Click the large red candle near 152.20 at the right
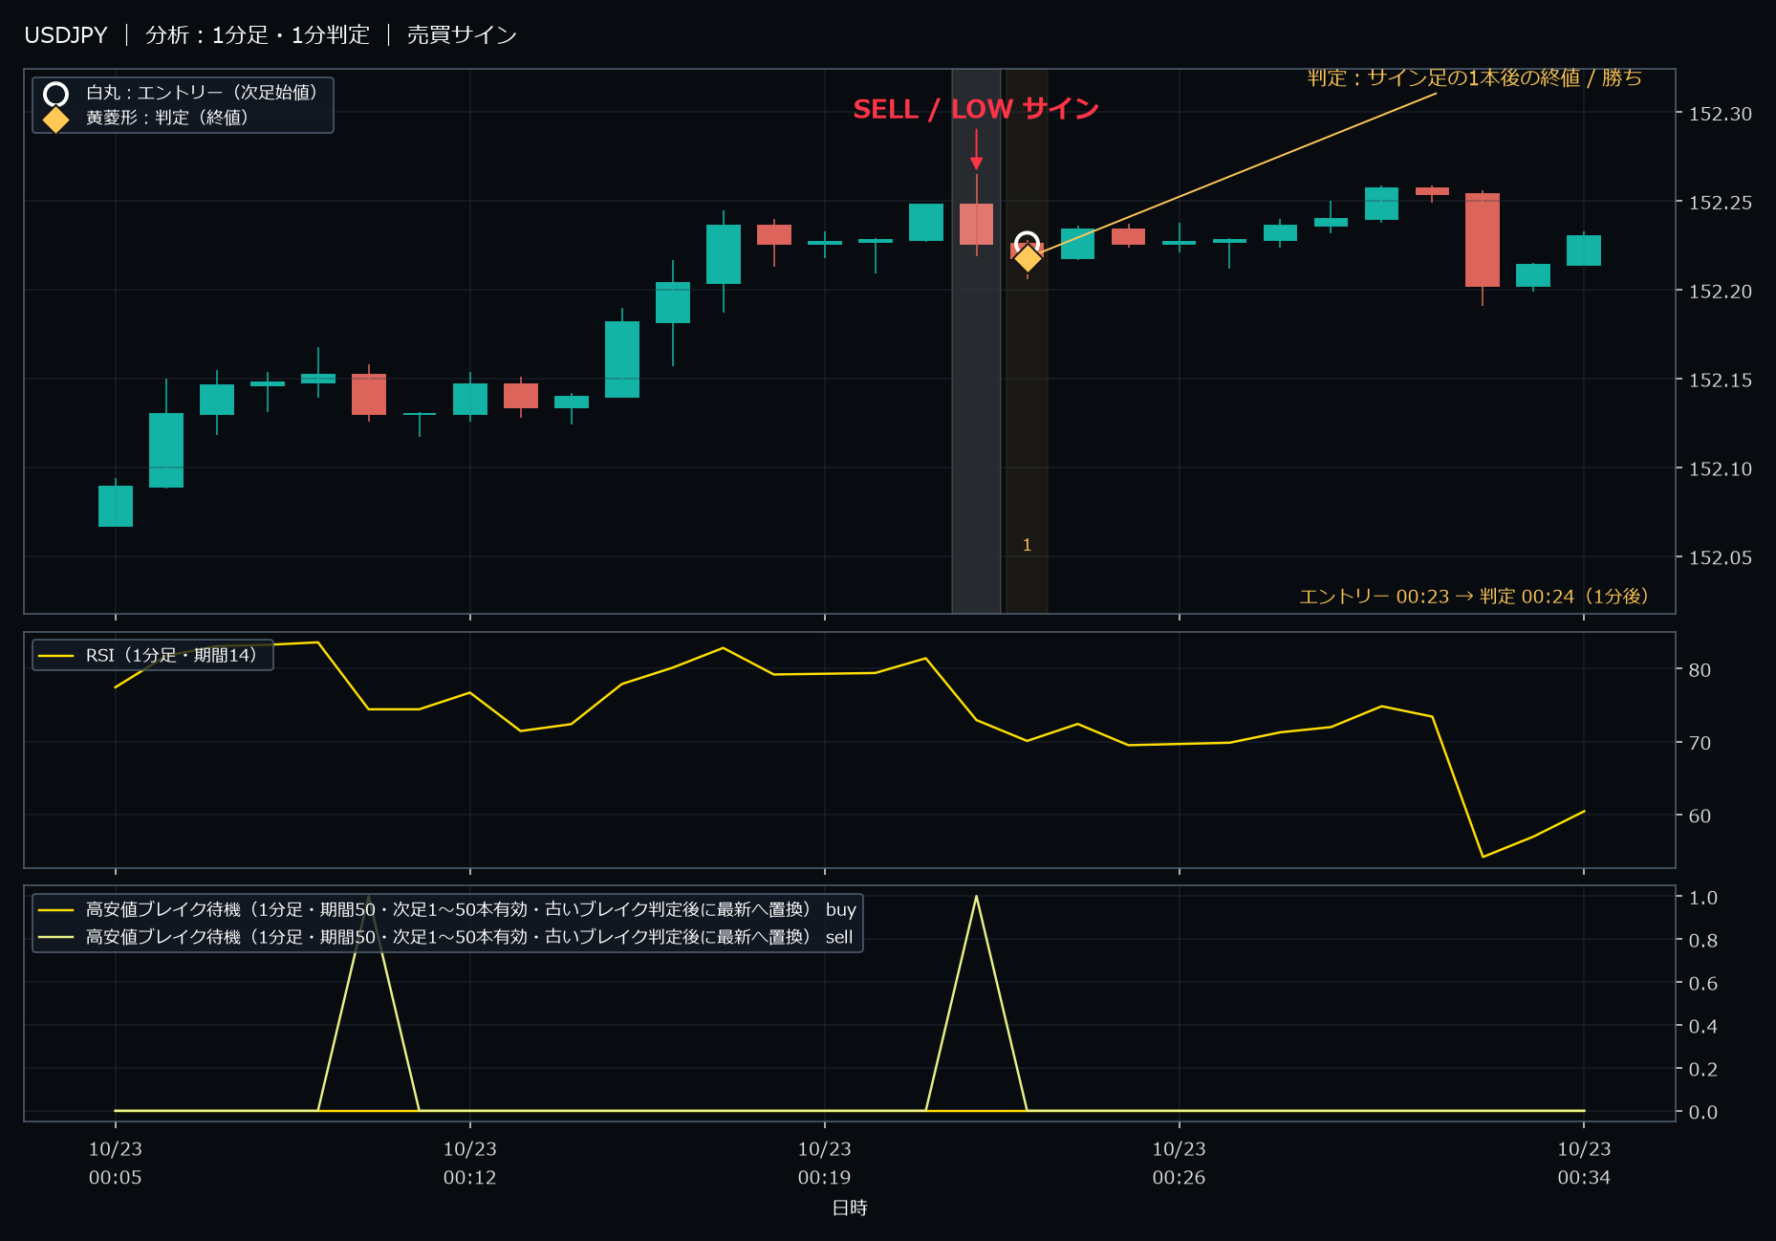1776x1241 pixels. tap(1483, 240)
